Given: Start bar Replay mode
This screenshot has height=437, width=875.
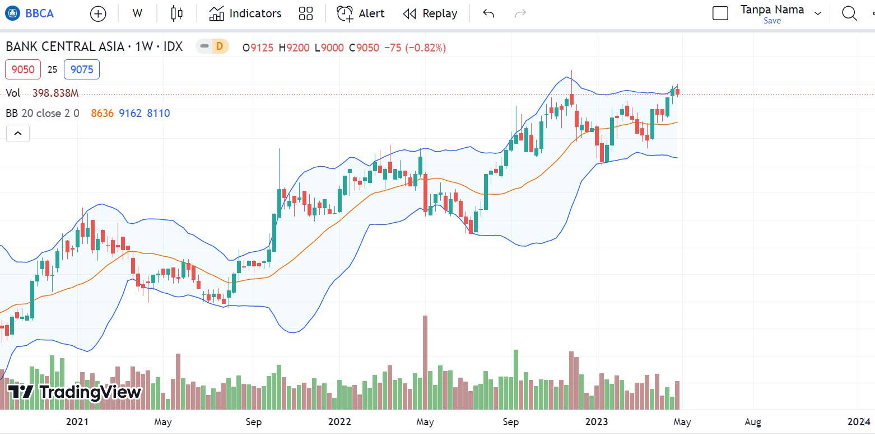Looking at the screenshot, I should pyautogui.click(x=430, y=13).
